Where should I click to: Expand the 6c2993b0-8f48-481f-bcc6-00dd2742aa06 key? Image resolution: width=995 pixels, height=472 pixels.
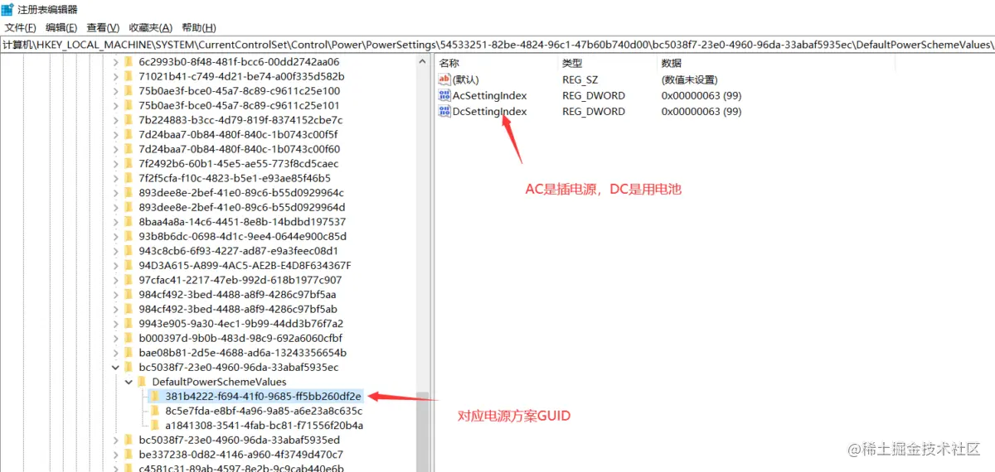click(x=115, y=62)
